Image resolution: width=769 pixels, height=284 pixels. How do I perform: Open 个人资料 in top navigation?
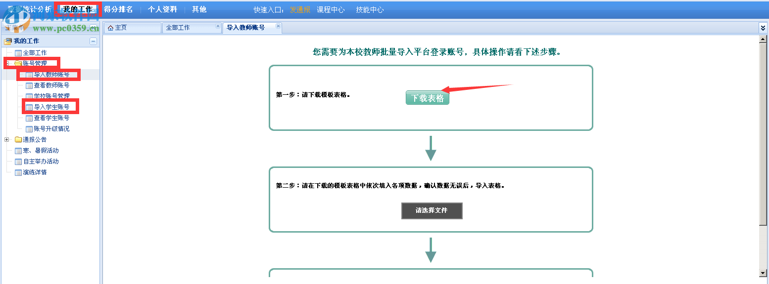coord(162,9)
